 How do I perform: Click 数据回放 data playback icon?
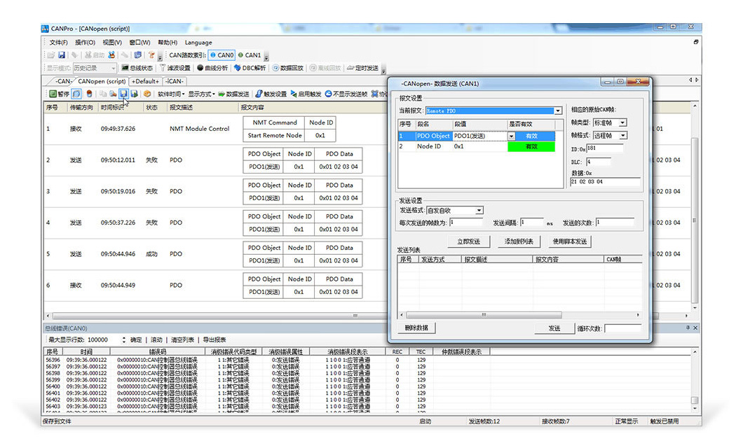click(287, 68)
